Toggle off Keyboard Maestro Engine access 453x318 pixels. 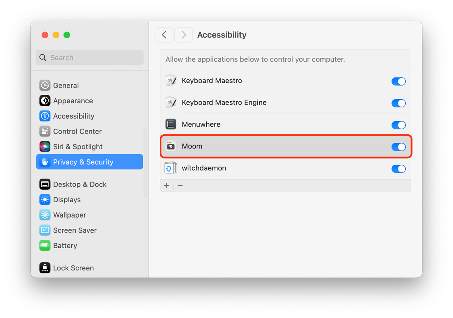[398, 103]
